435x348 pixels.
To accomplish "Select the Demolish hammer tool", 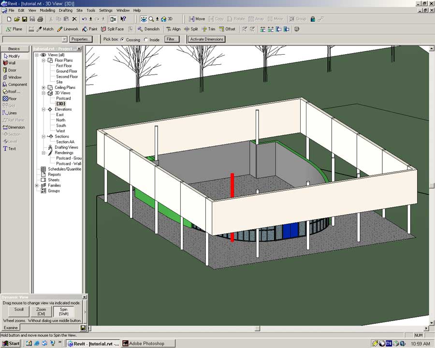I will point(149,29).
